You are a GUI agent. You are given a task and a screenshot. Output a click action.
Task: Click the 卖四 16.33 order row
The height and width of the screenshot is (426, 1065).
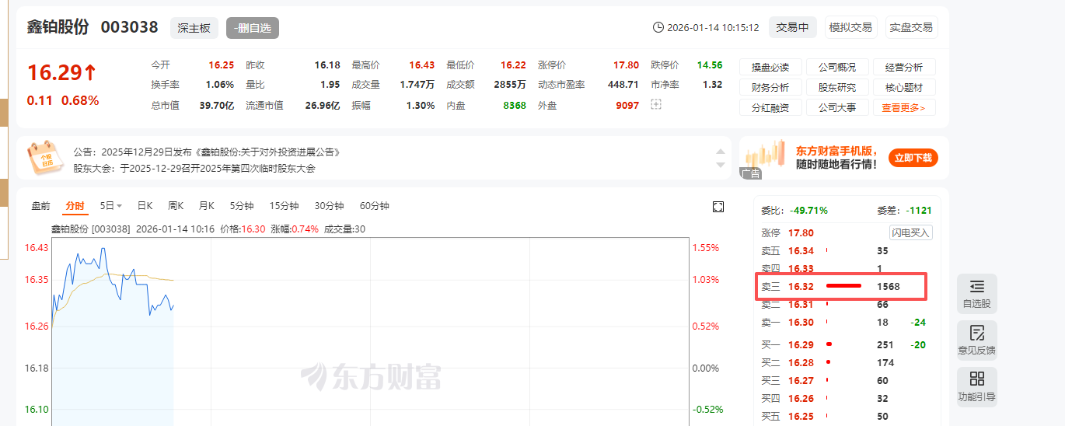847,268
